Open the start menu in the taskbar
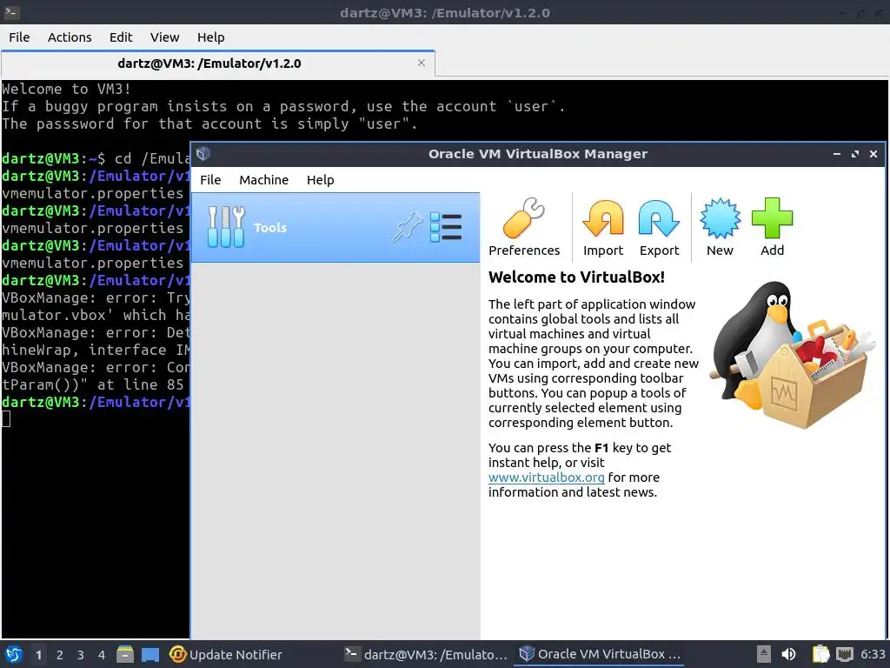The height and width of the screenshot is (668, 890). click(14, 654)
